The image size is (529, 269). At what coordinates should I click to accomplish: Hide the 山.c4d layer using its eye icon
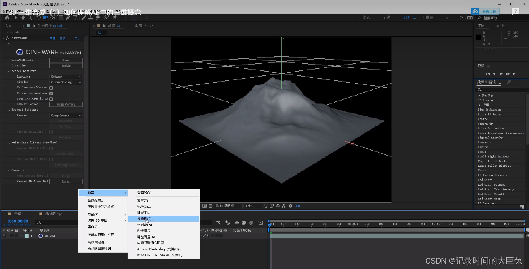pyautogui.click(x=4, y=236)
